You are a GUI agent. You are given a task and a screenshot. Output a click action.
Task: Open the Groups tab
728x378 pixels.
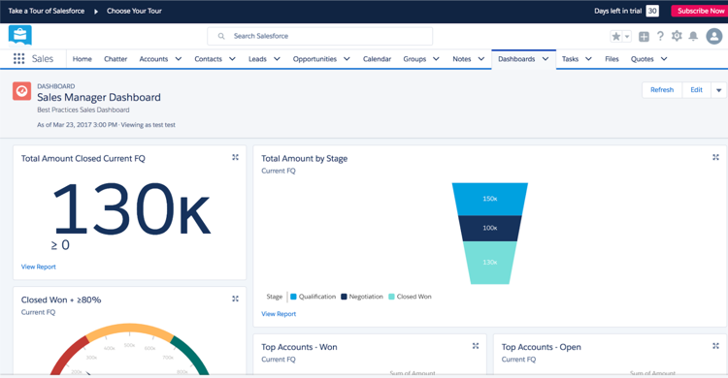tap(414, 59)
